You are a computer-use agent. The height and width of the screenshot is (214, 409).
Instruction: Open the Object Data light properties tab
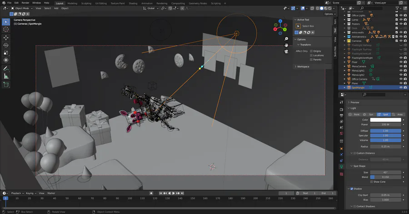tap(341, 167)
